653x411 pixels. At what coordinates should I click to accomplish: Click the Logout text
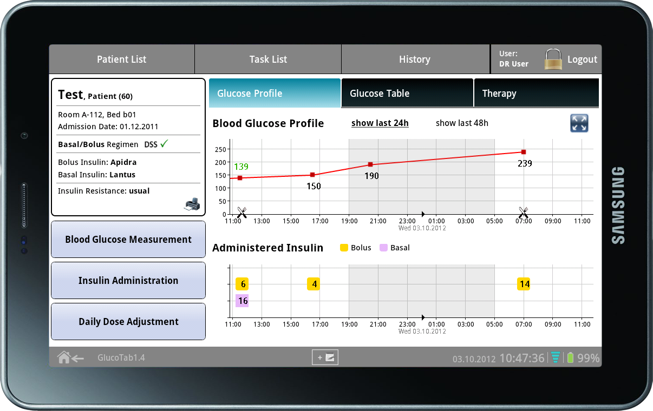coord(582,59)
